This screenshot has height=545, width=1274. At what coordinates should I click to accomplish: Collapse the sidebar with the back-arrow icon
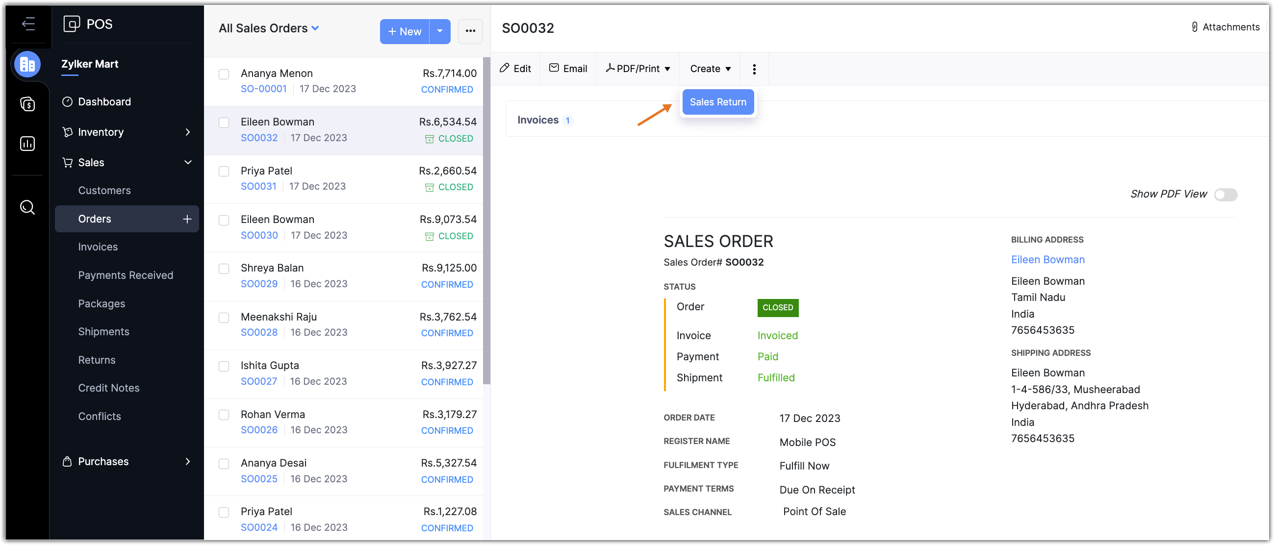28,24
